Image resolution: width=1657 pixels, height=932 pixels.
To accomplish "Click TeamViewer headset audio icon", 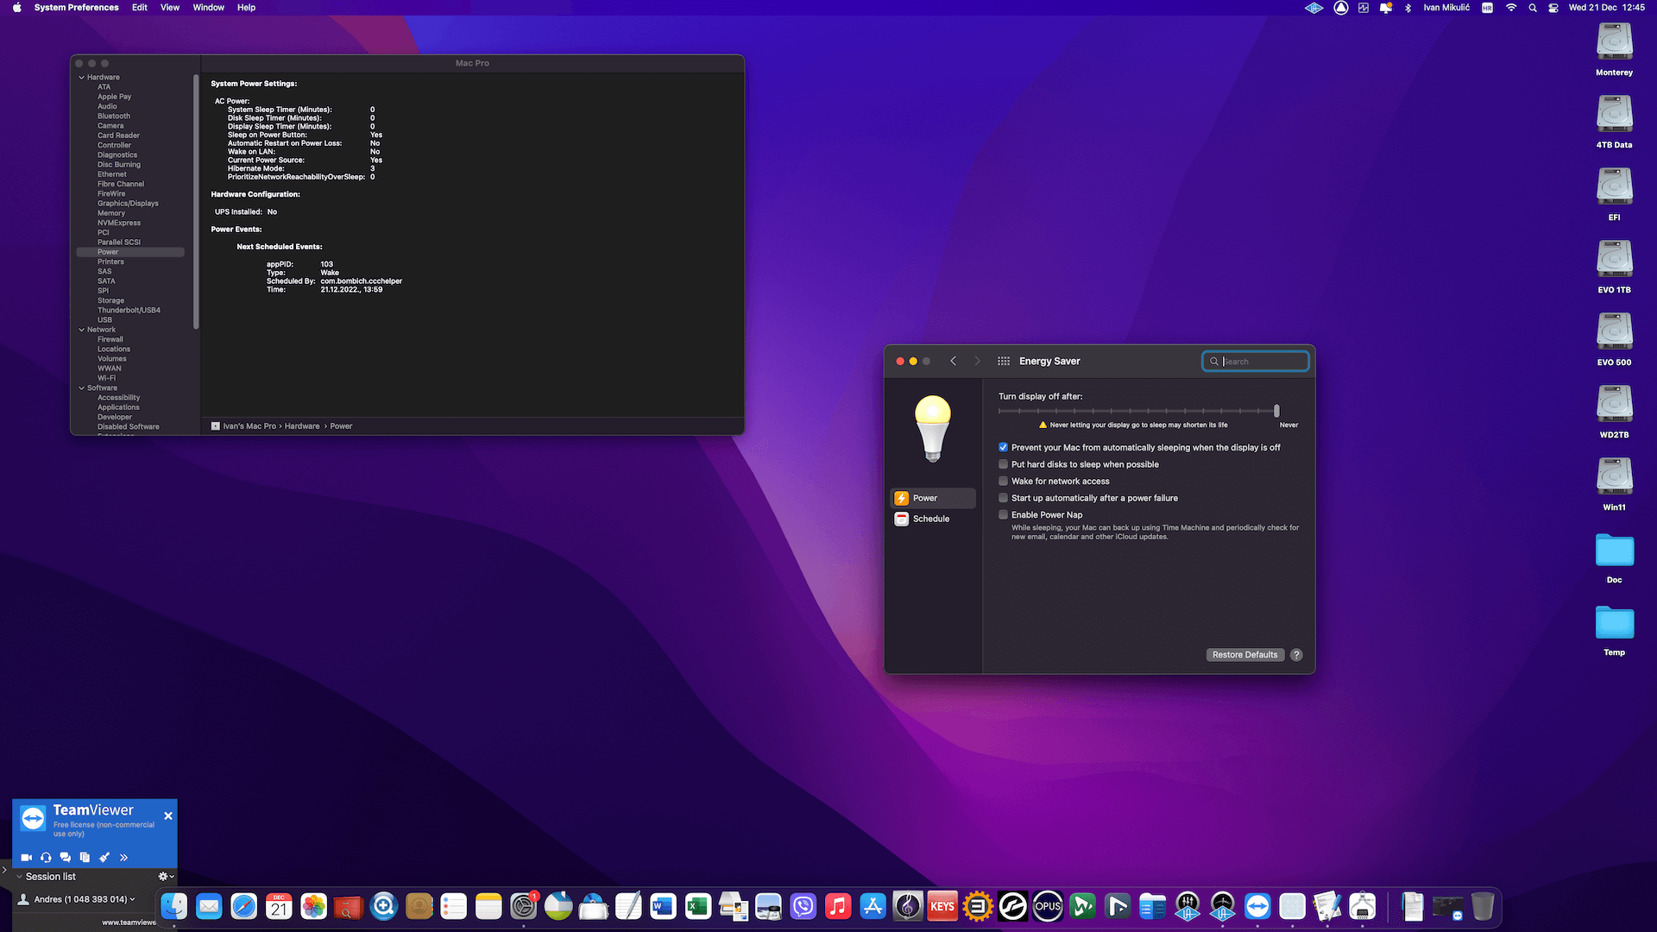I will [46, 857].
